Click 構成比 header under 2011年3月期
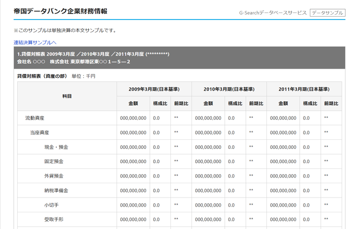This screenshot has height=229, width=358. coord(310,104)
